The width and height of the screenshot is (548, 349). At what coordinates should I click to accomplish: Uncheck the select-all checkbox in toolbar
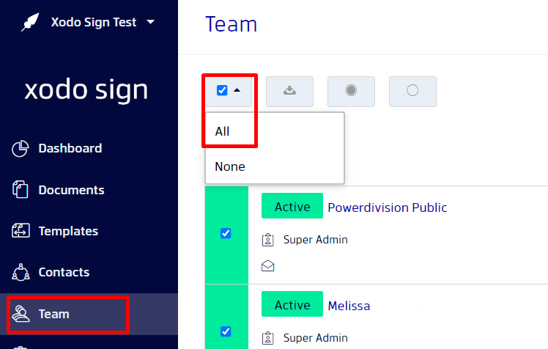[222, 90]
